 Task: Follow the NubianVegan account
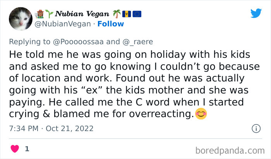tap(111, 24)
